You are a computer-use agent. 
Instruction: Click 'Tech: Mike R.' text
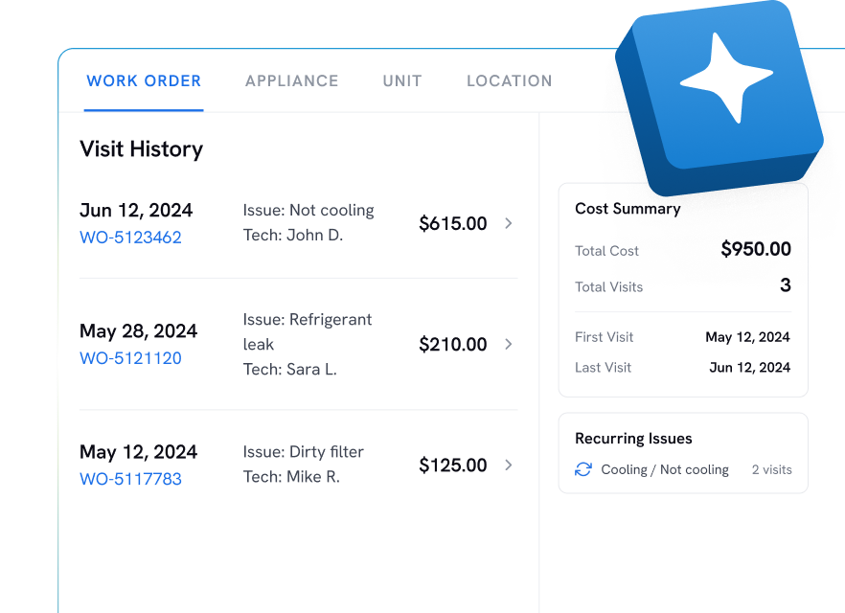click(291, 477)
